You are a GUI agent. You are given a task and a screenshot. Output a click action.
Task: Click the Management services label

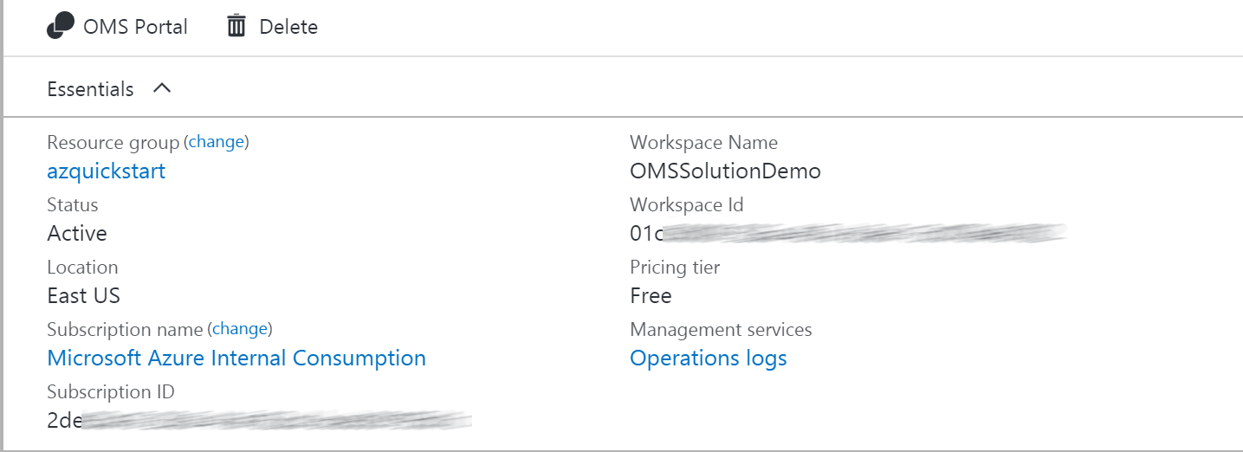pos(721,330)
